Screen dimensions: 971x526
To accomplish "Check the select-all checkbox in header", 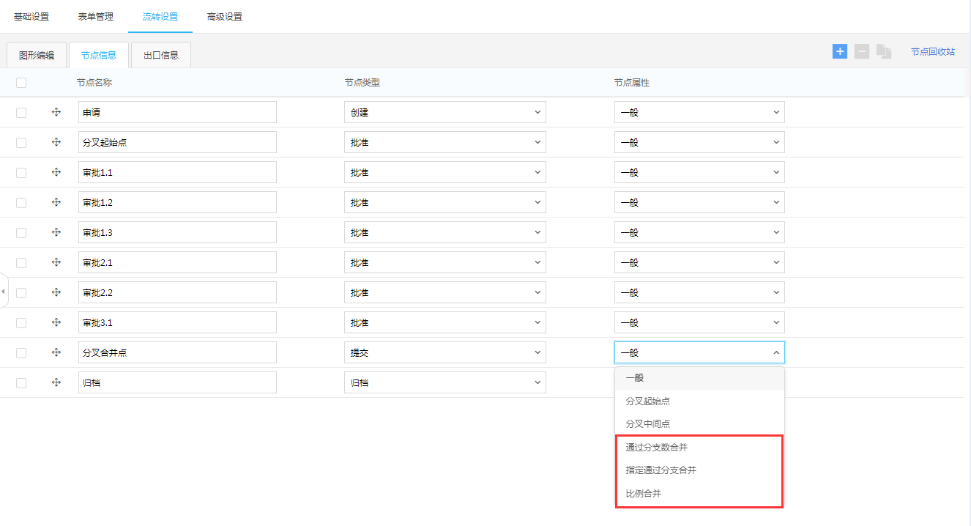I will tap(21, 83).
